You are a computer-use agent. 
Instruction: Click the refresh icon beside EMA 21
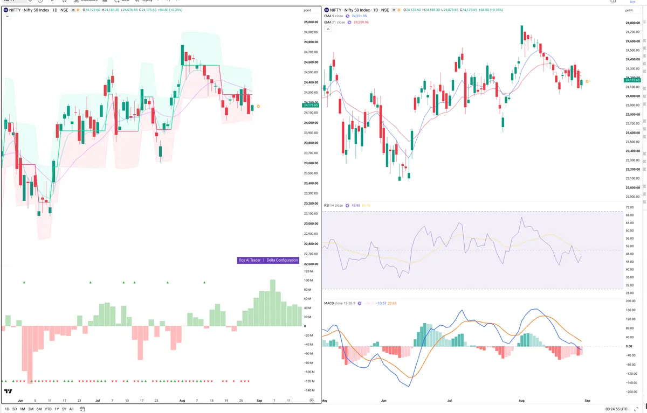click(x=349, y=22)
